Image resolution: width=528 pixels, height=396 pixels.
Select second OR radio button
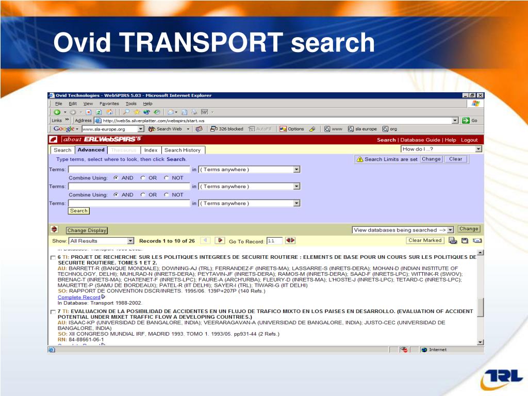click(143, 194)
